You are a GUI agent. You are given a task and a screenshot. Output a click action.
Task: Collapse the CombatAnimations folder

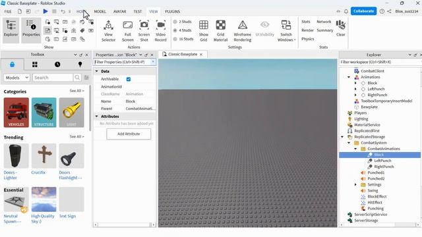[x=355, y=149]
